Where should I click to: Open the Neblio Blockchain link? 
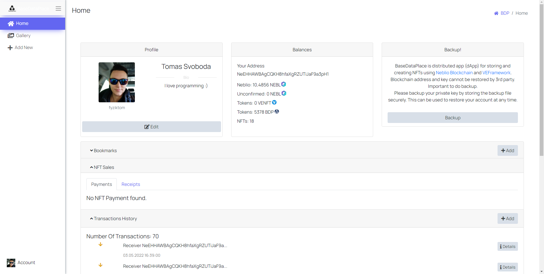tap(454, 73)
